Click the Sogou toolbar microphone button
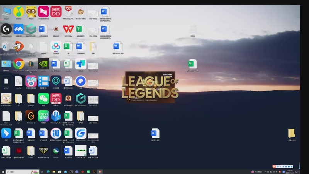This screenshot has width=309, height=174. (x=283, y=167)
